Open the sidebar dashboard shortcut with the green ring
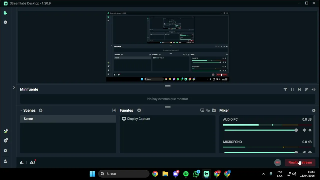Screen dimensions: 320x180 [5, 131]
